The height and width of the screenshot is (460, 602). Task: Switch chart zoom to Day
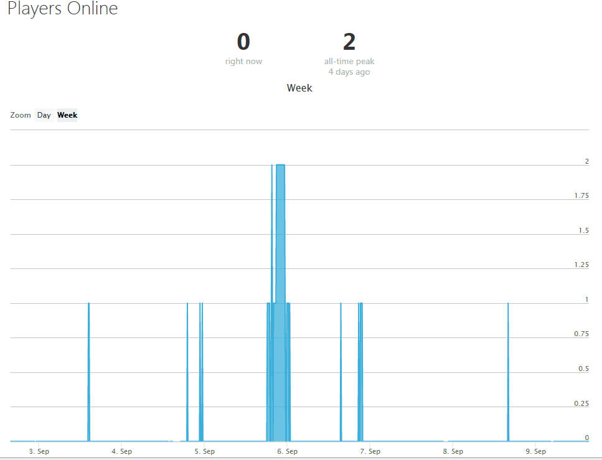click(44, 115)
